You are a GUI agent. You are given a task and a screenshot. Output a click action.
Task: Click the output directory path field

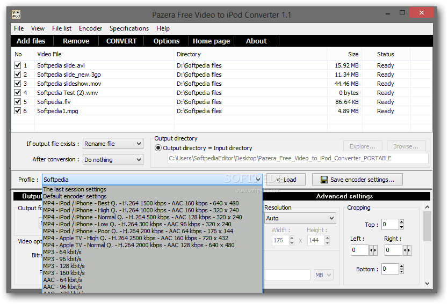click(298, 158)
